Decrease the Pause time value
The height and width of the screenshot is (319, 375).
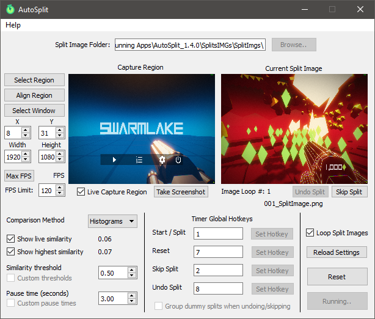pos(132,301)
